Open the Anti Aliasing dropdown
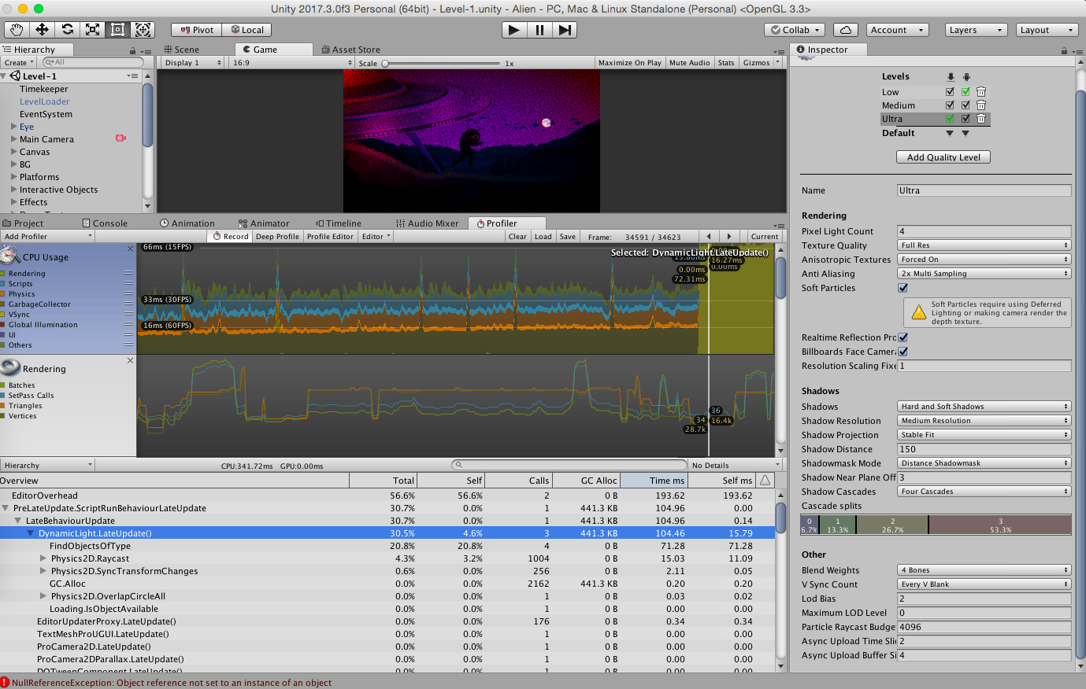The height and width of the screenshot is (689, 1086). click(x=984, y=274)
